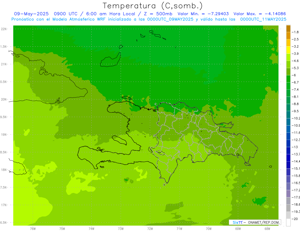Screen dimensions: 300x232
Task: Click the '72W' longitude label
Action: [150, 229]
